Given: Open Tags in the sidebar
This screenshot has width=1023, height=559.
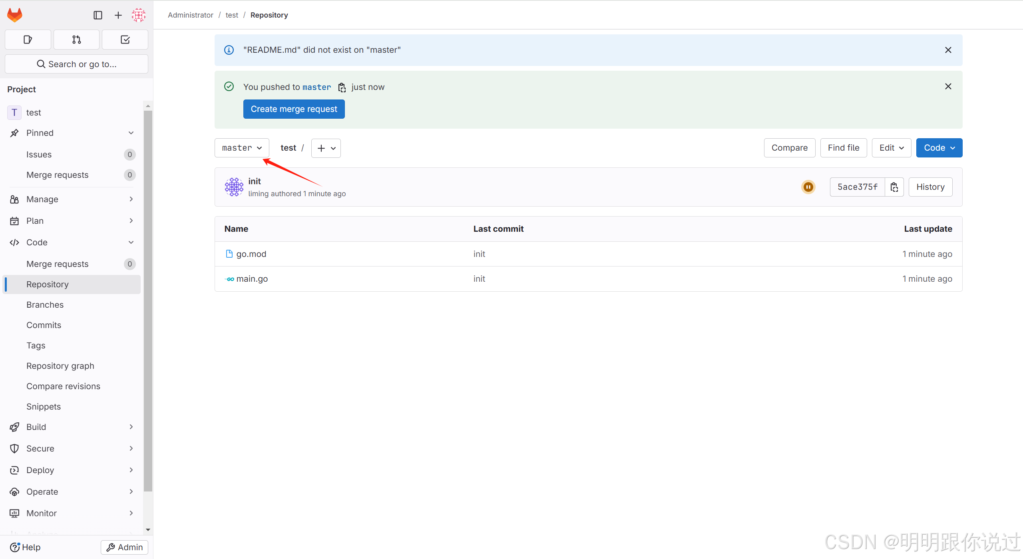Looking at the screenshot, I should point(72,346).
